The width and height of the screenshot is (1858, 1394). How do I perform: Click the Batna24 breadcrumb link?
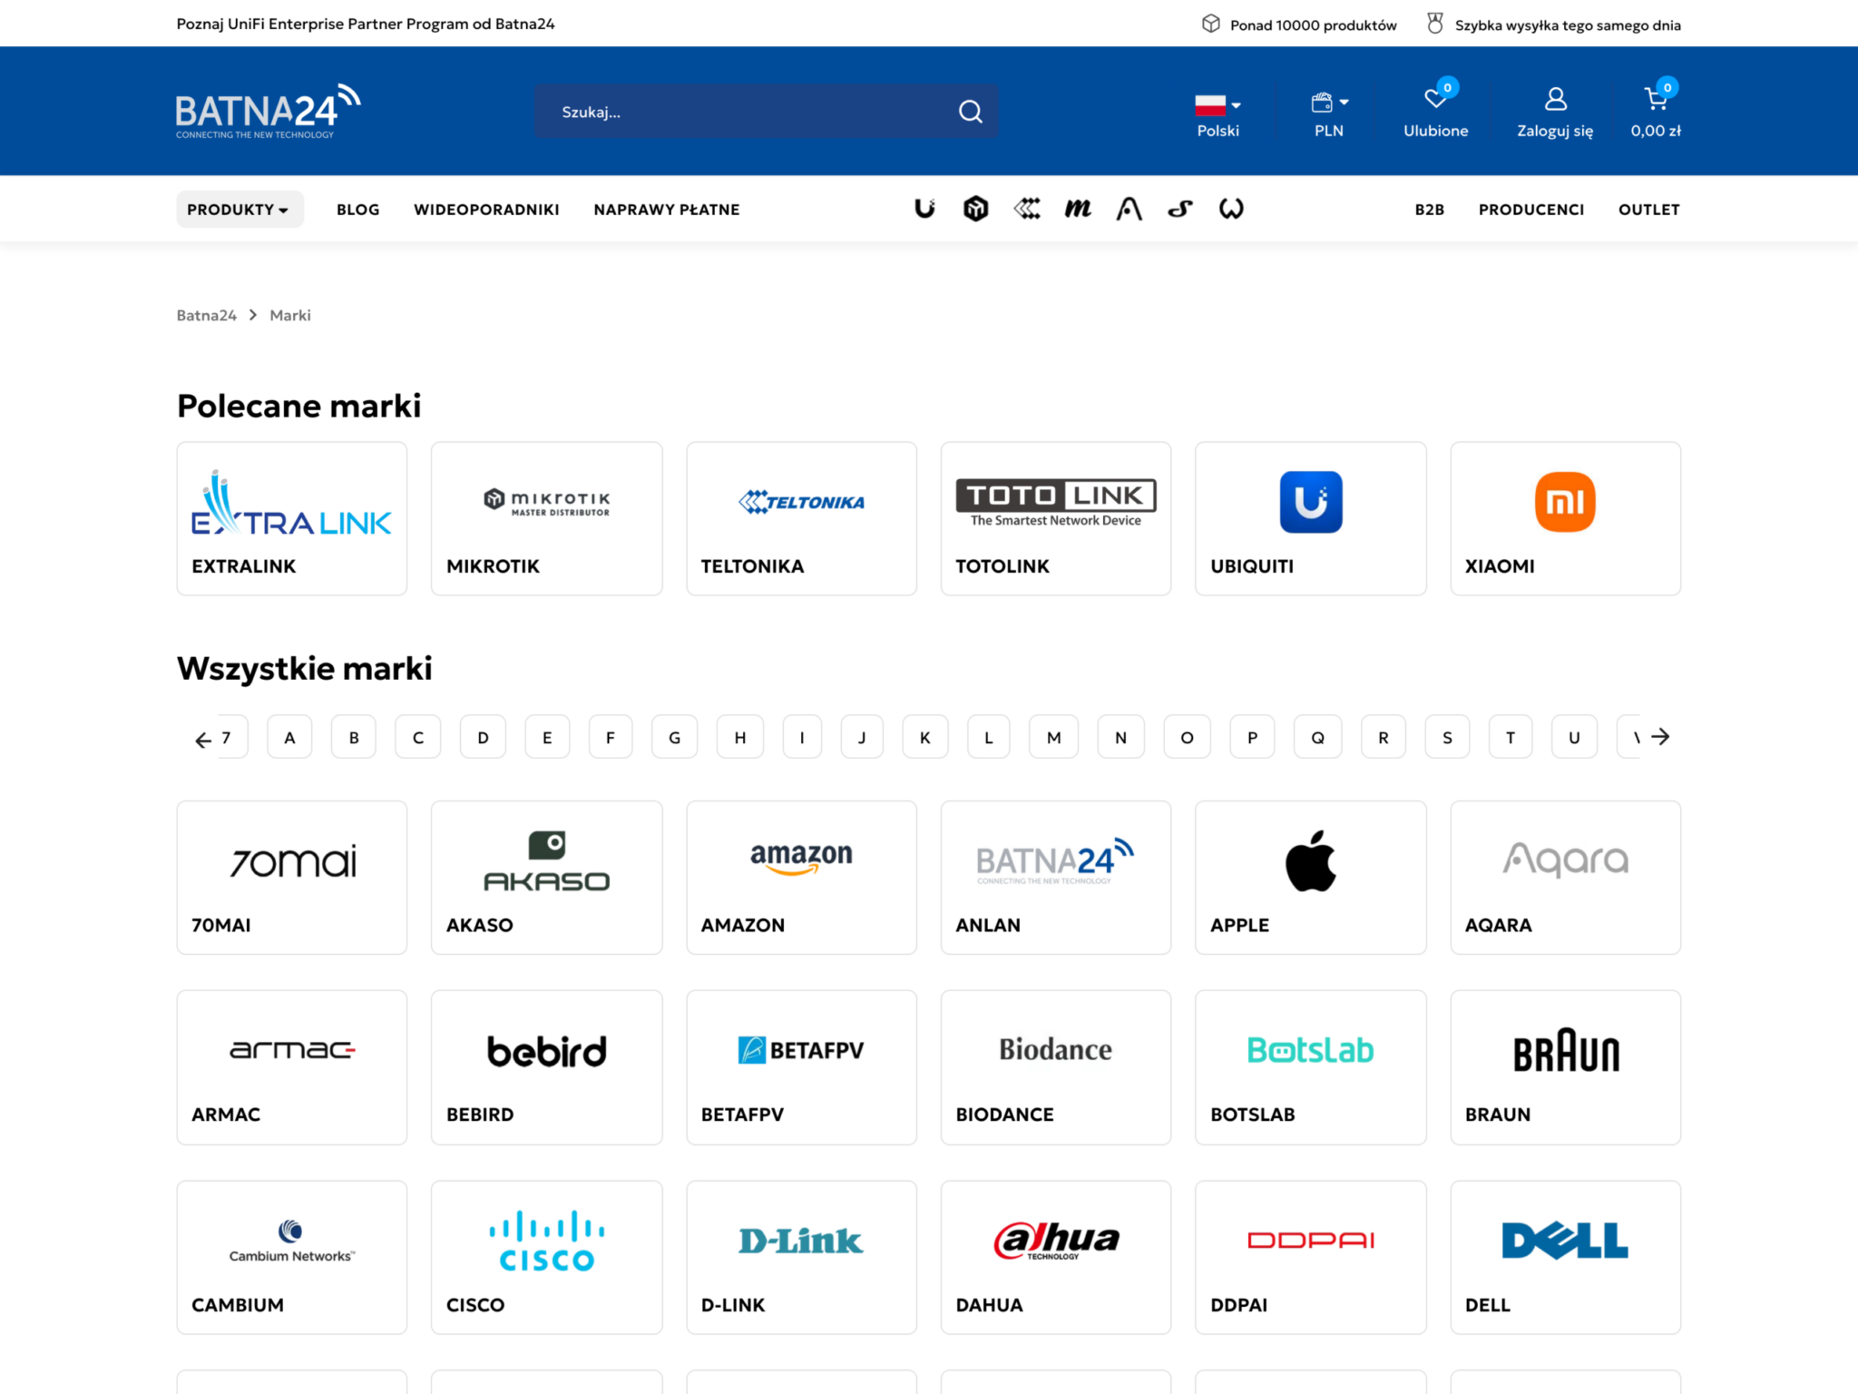(x=206, y=315)
